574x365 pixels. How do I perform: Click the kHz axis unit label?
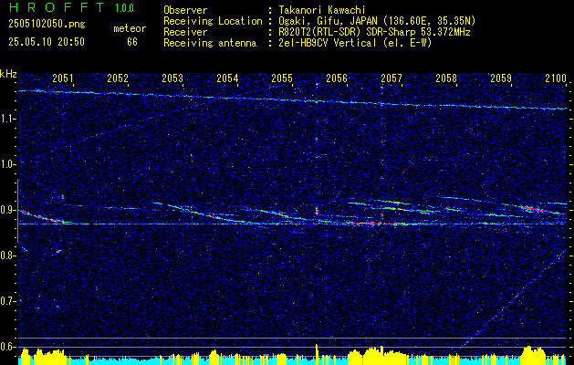pyautogui.click(x=8, y=74)
